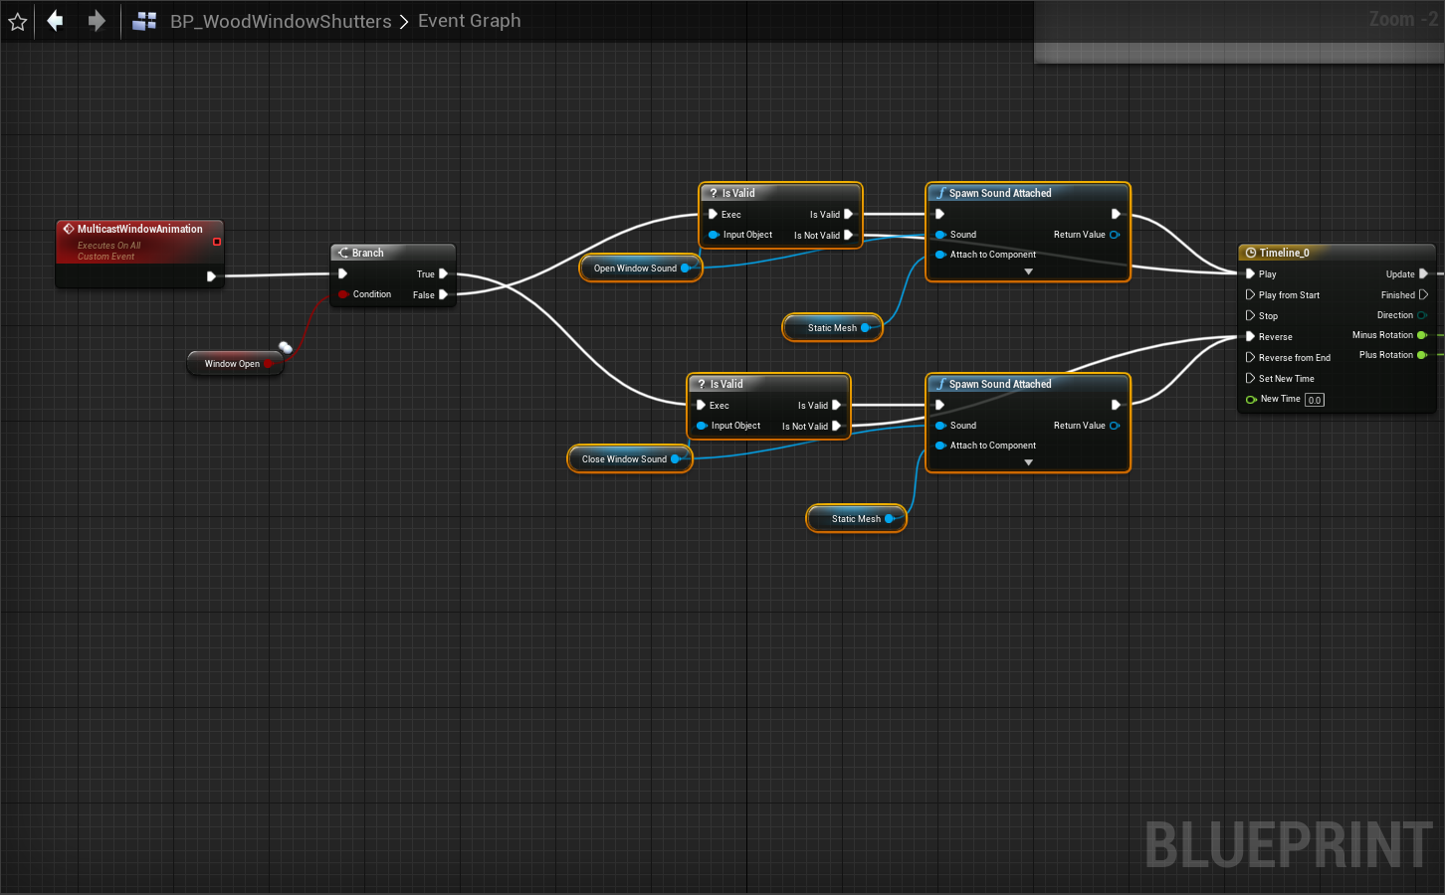Open BP_WoodWindowShutters breadcrumb
1445x895 pixels.
pos(280,21)
